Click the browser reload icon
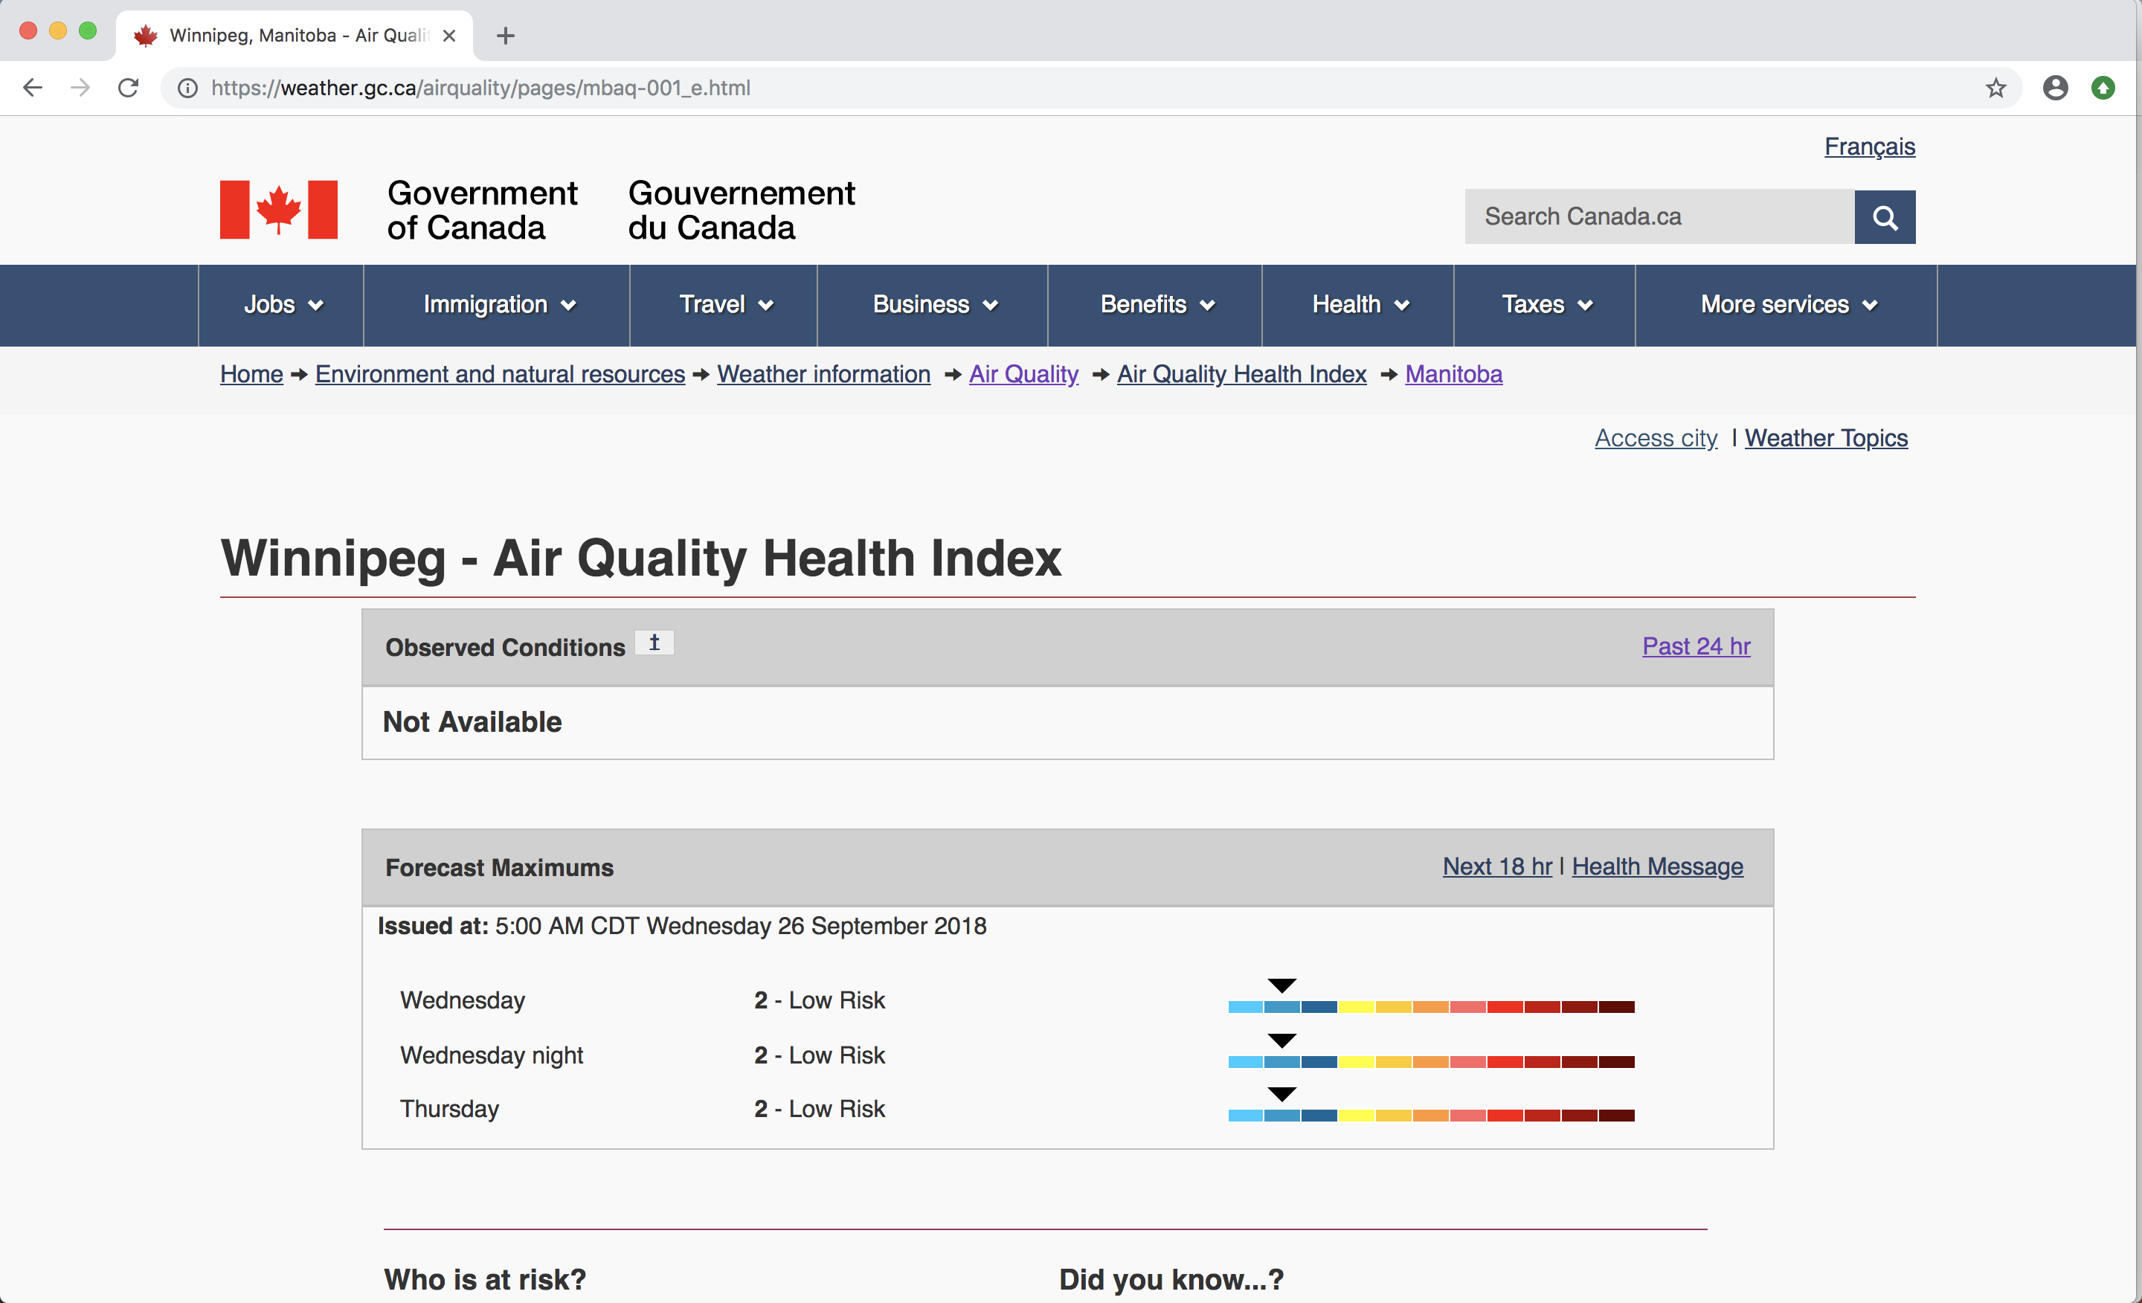The width and height of the screenshot is (2142, 1303). [129, 88]
